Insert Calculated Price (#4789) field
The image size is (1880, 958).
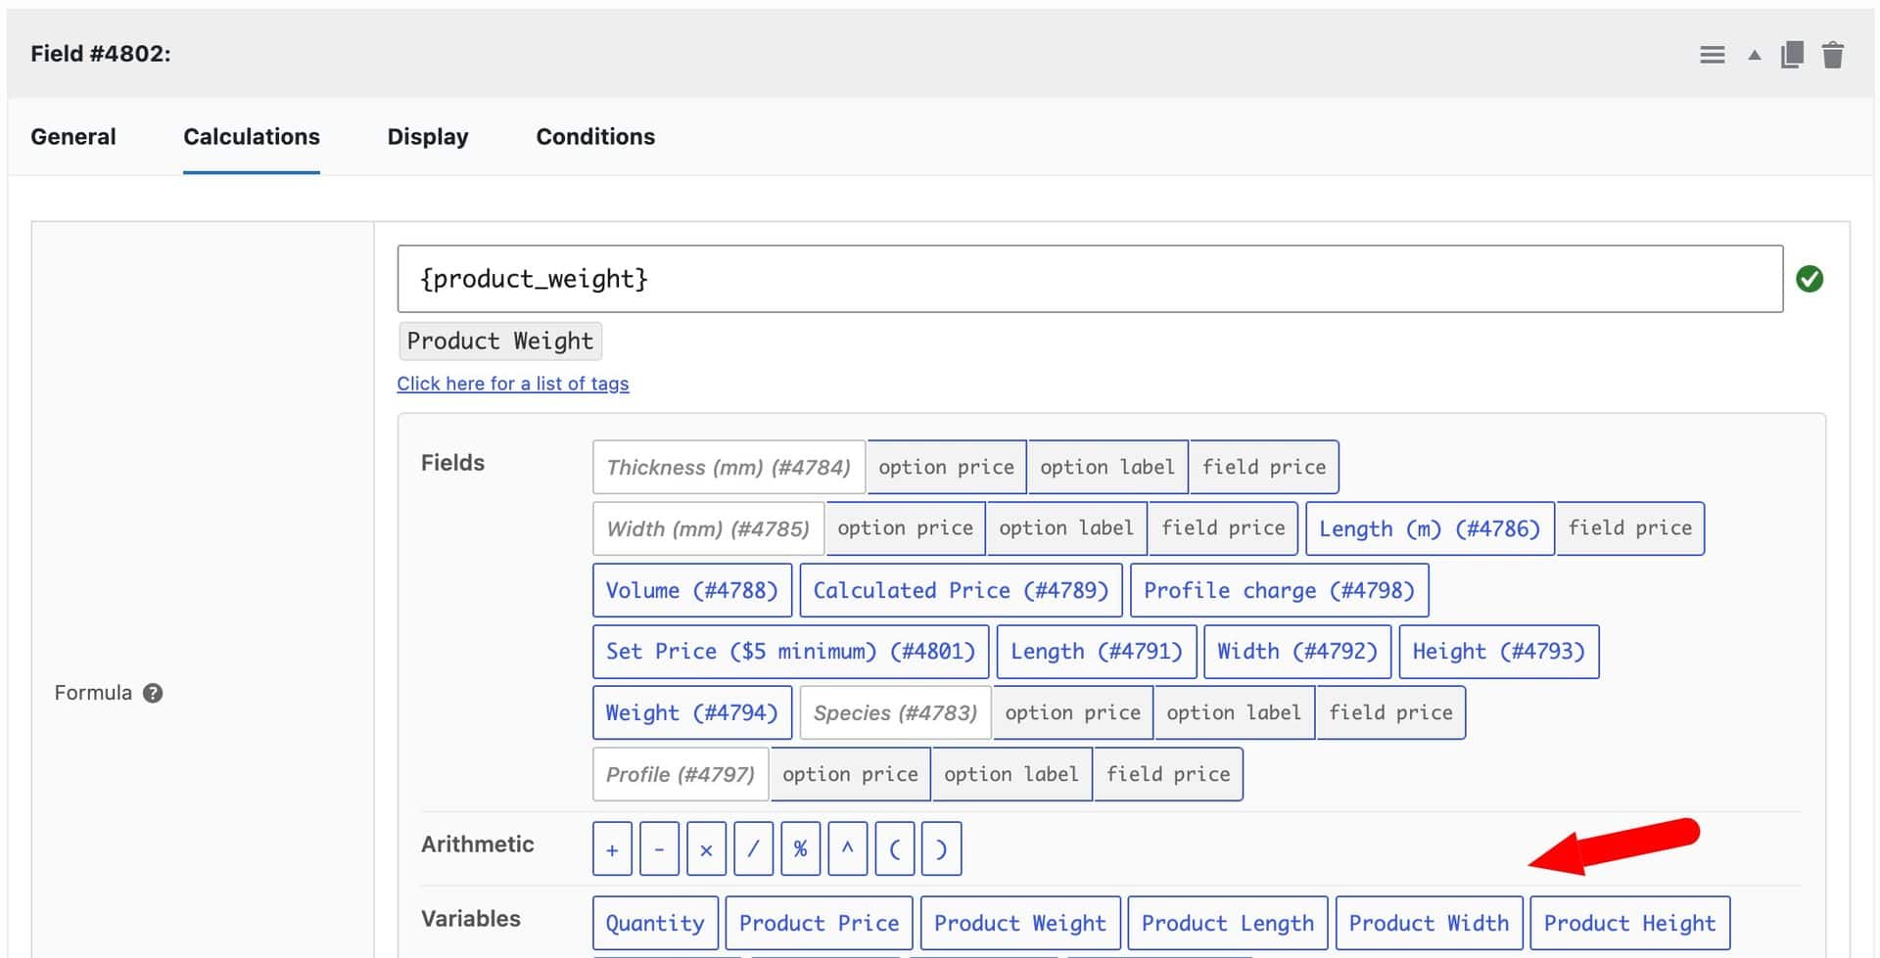961,590
